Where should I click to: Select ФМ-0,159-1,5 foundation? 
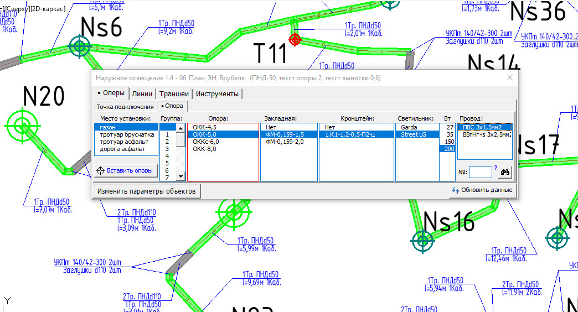click(x=289, y=134)
